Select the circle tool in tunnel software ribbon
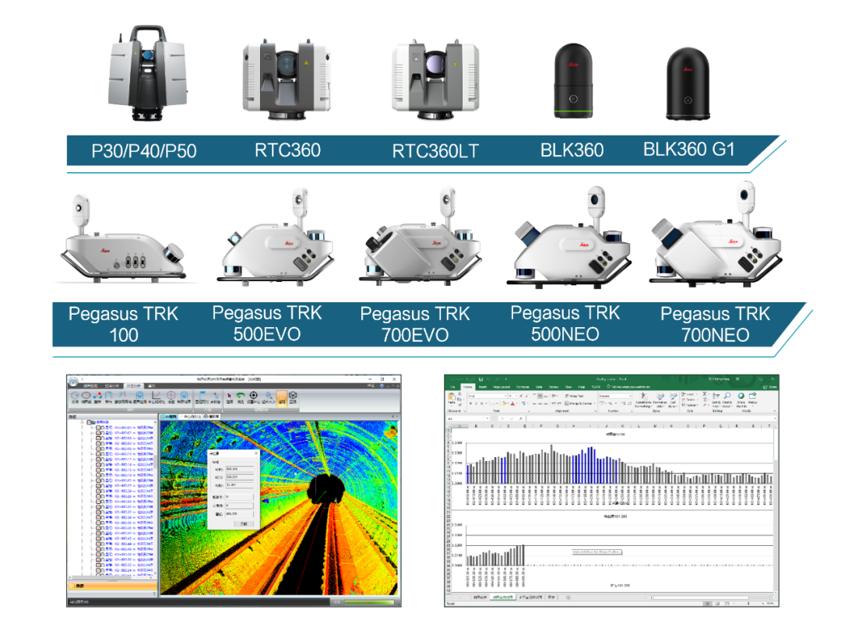Screen dimensions: 841x634 point(75,396)
